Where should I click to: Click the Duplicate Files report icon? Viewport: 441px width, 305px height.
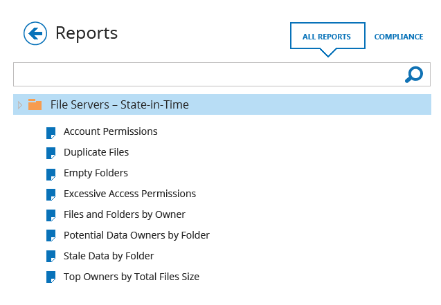pos(51,154)
